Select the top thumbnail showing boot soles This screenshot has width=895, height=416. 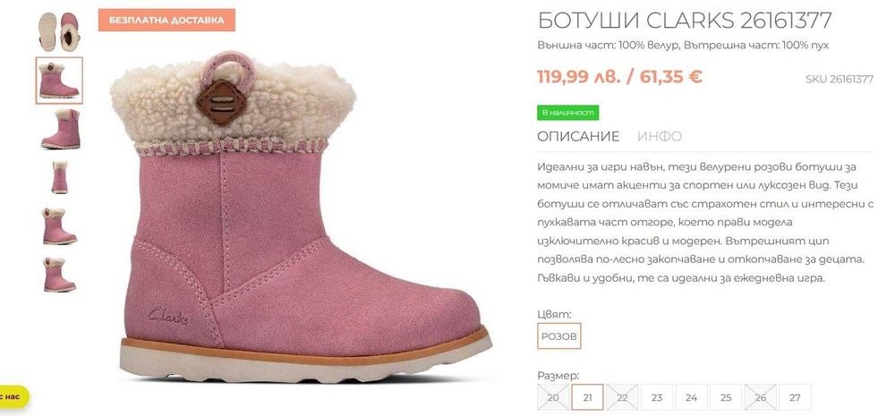59,31
